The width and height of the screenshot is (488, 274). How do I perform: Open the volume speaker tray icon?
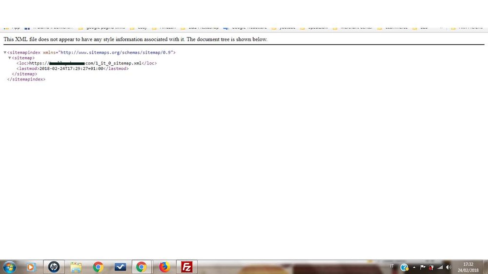448,267
